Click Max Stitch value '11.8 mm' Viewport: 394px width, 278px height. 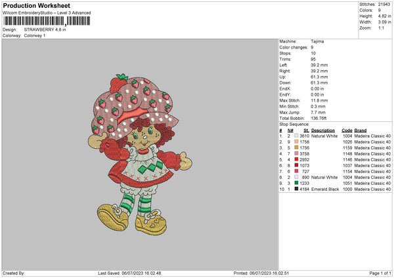tap(319, 100)
